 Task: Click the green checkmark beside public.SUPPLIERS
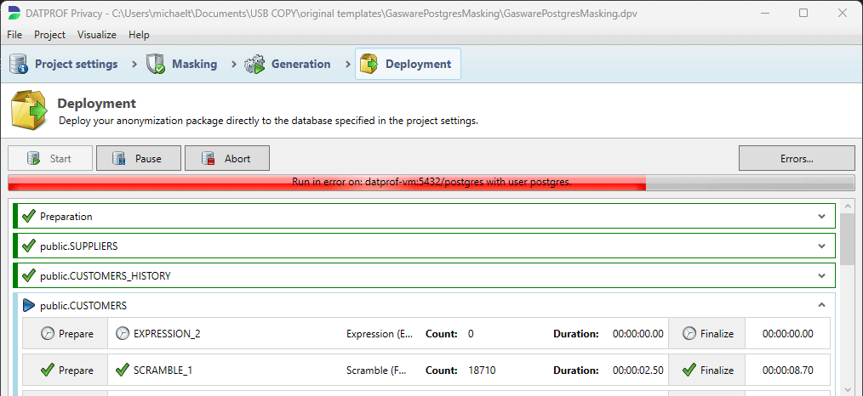pos(29,246)
